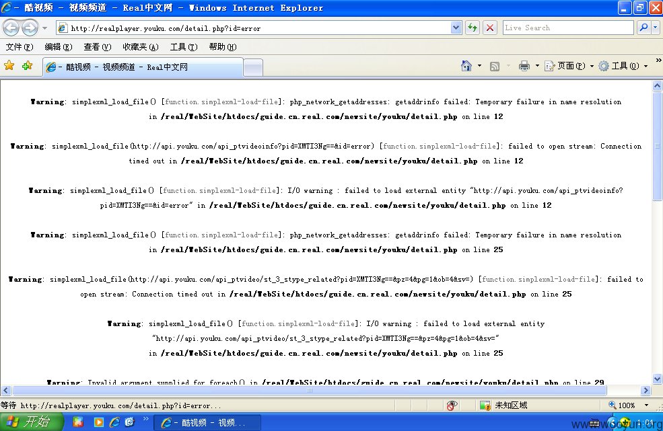Viewport: 663px width, 431px height.
Task: Open the 页面(P) command bar menu
Action: pyautogui.click(x=569, y=66)
